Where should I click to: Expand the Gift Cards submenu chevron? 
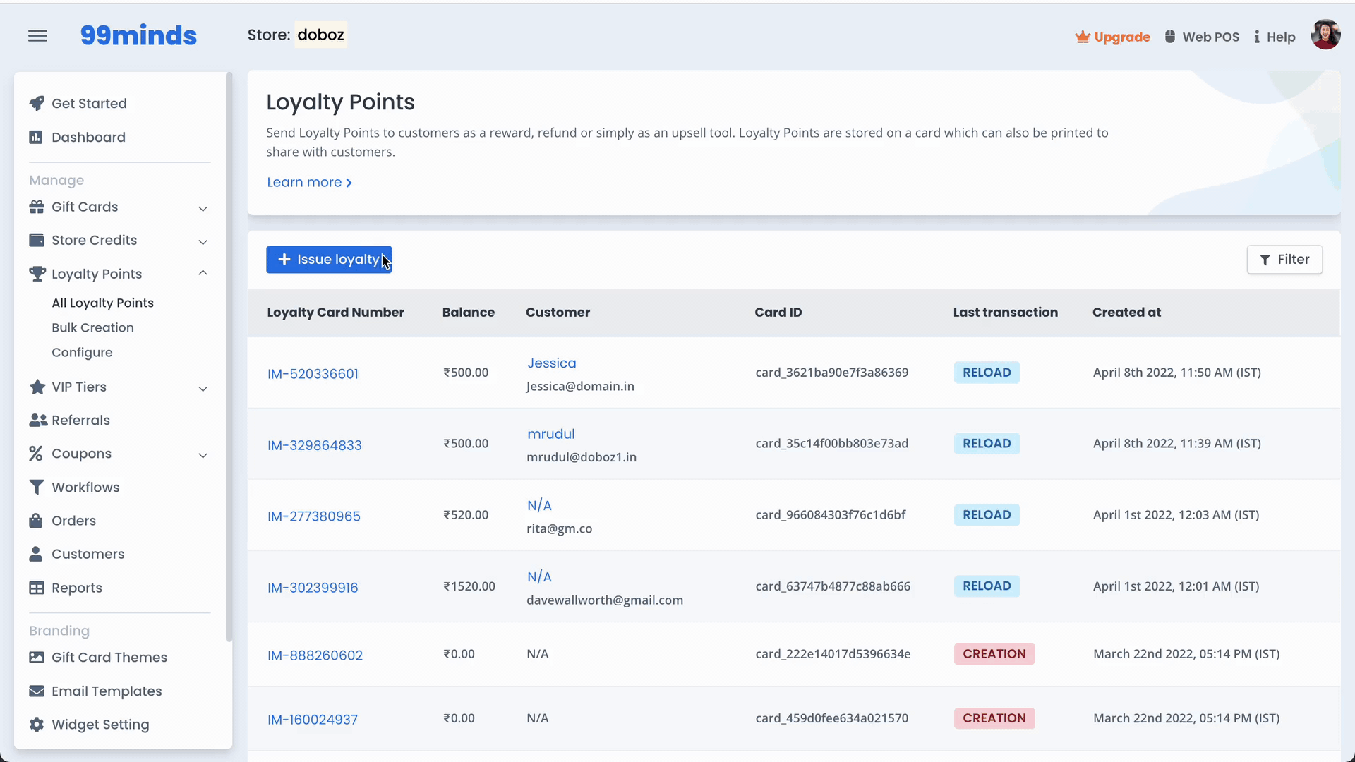click(x=203, y=208)
